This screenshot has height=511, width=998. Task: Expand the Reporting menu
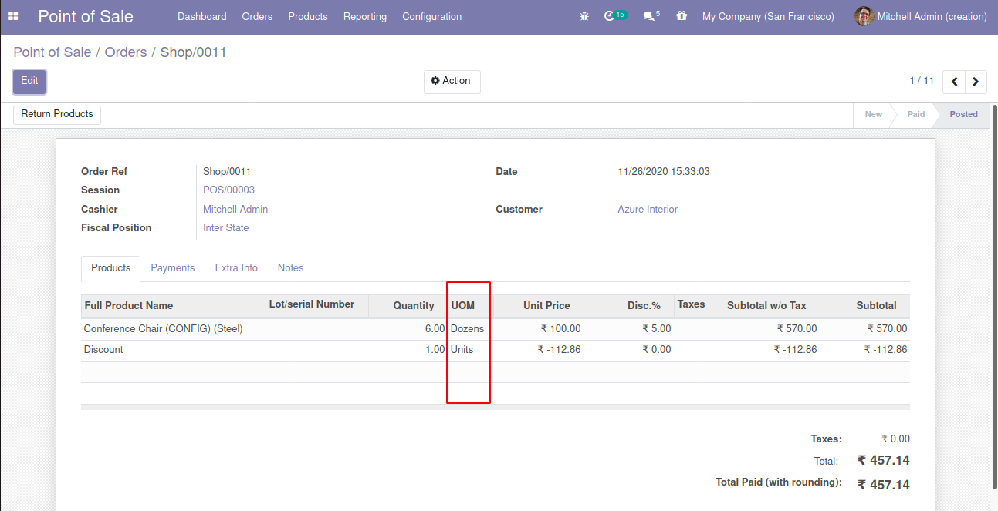coord(364,16)
